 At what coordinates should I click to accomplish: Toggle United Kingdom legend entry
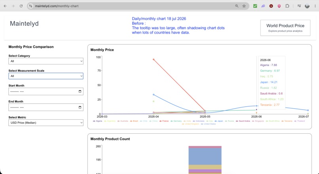[x=190, y=124]
